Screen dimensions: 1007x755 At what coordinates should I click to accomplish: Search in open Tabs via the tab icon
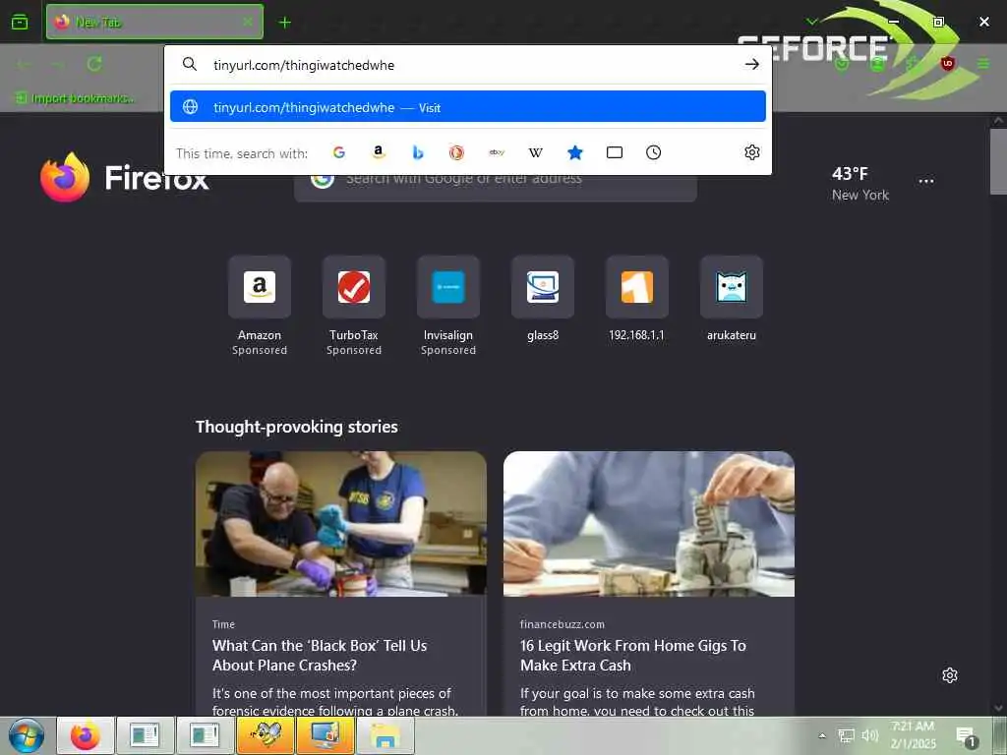[614, 152]
